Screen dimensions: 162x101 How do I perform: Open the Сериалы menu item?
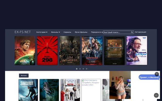67,32
